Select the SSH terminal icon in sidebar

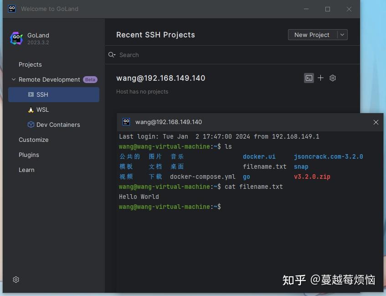(32, 94)
